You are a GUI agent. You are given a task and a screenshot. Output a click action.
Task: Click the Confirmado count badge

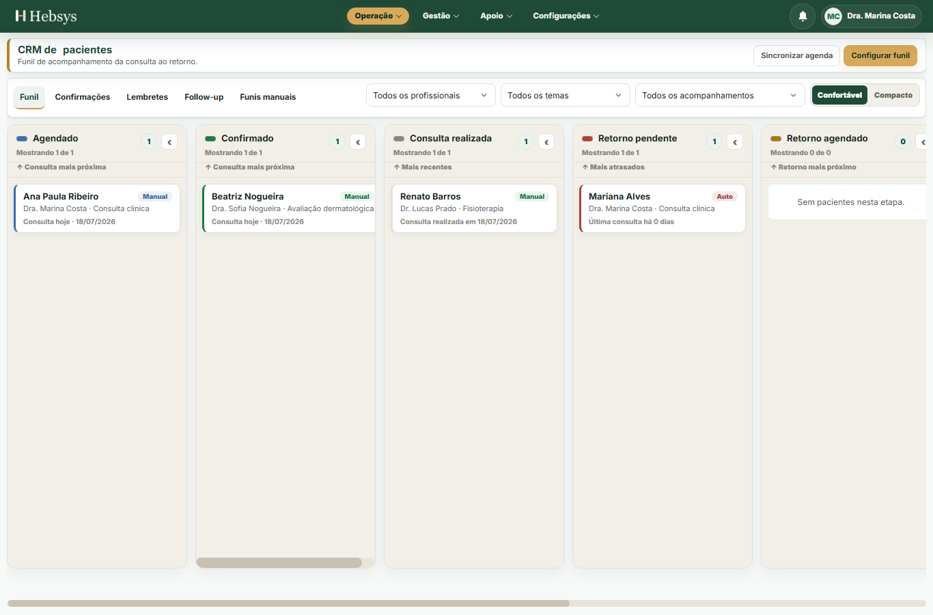[337, 141]
